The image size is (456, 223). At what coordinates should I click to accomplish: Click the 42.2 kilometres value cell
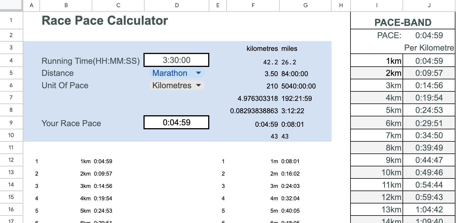coord(253,62)
